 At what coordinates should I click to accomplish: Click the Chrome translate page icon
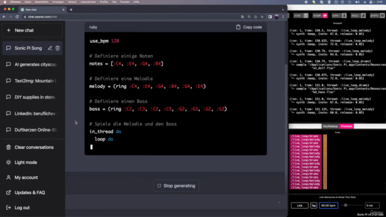coord(242,17)
